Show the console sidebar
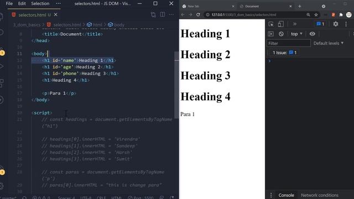This screenshot has width=354, height=199. tap(270, 34)
